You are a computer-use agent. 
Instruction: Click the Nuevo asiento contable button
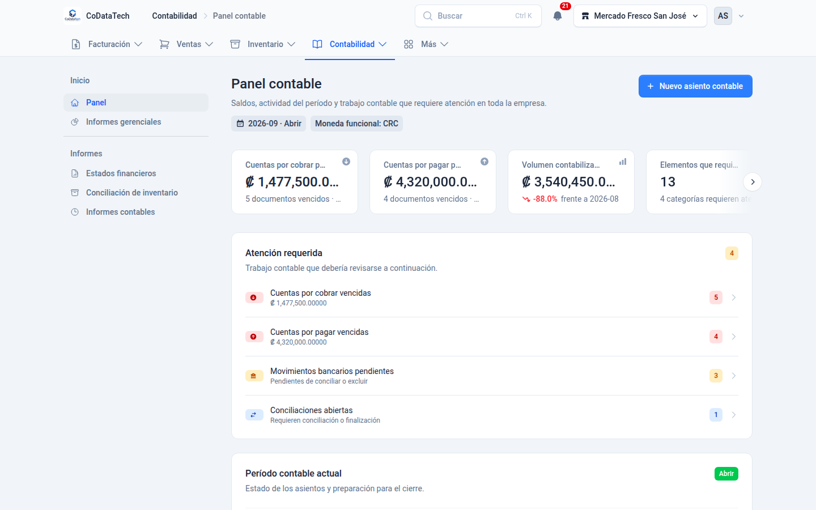(695, 86)
